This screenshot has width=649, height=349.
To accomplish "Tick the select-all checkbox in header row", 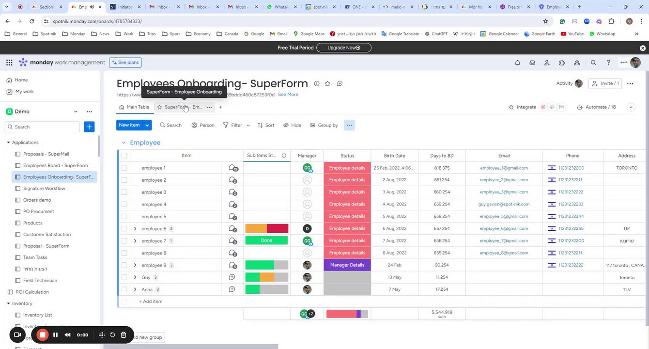I will (124, 156).
